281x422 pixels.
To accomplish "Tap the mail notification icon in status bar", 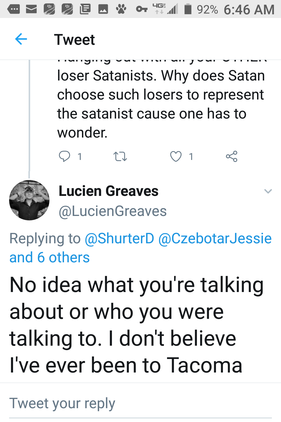I will point(31,10).
